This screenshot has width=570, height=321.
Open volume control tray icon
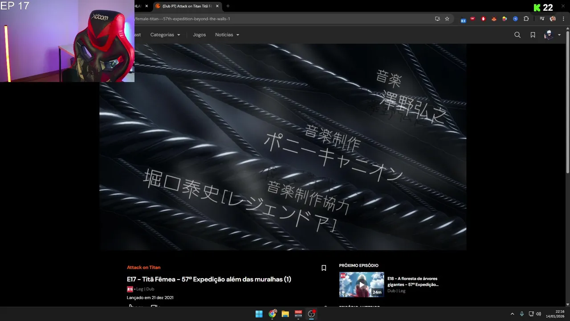538,314
